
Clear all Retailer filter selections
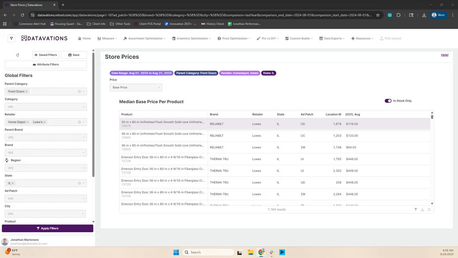coord(79,122)
